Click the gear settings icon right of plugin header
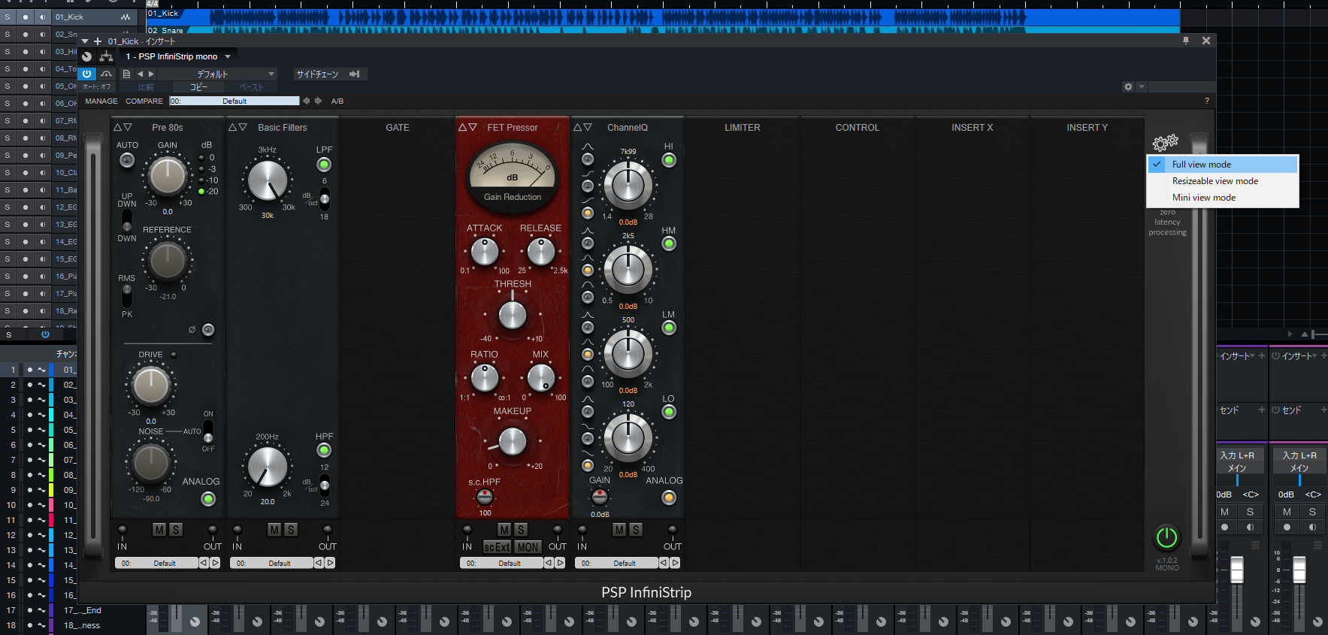 point(1128,86)
